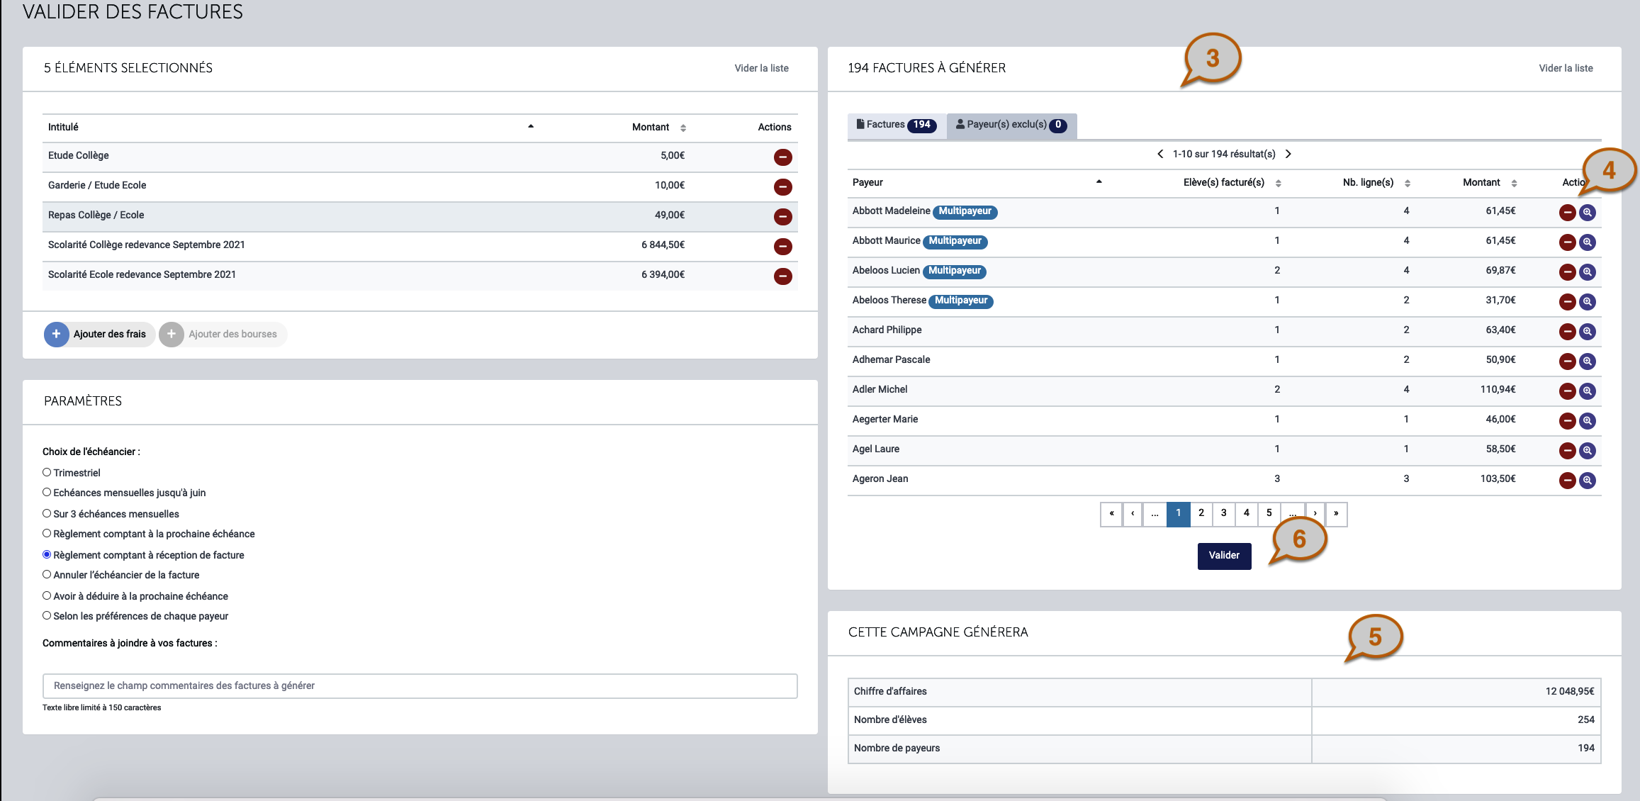The height and width of the screenshot is (801, 1640).
Task: Go to pagination page 4
Action: point(1247,513)
